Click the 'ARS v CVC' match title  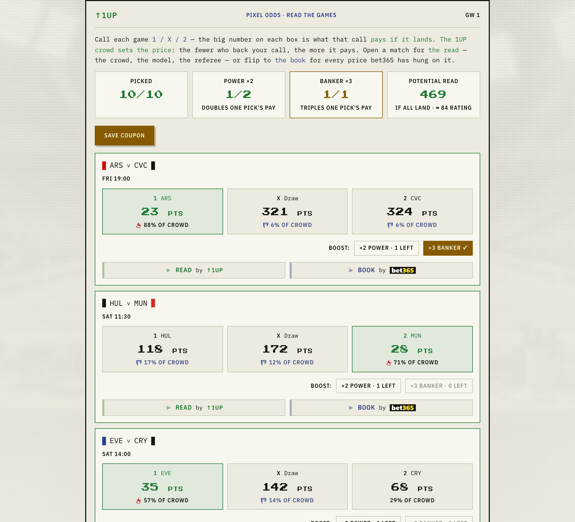point(129,166)
